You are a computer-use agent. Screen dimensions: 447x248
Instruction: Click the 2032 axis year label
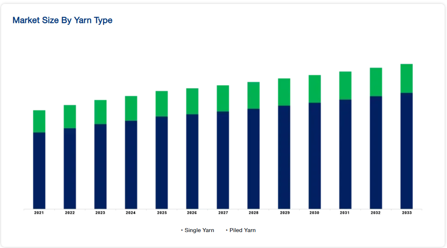pos(375,213)
